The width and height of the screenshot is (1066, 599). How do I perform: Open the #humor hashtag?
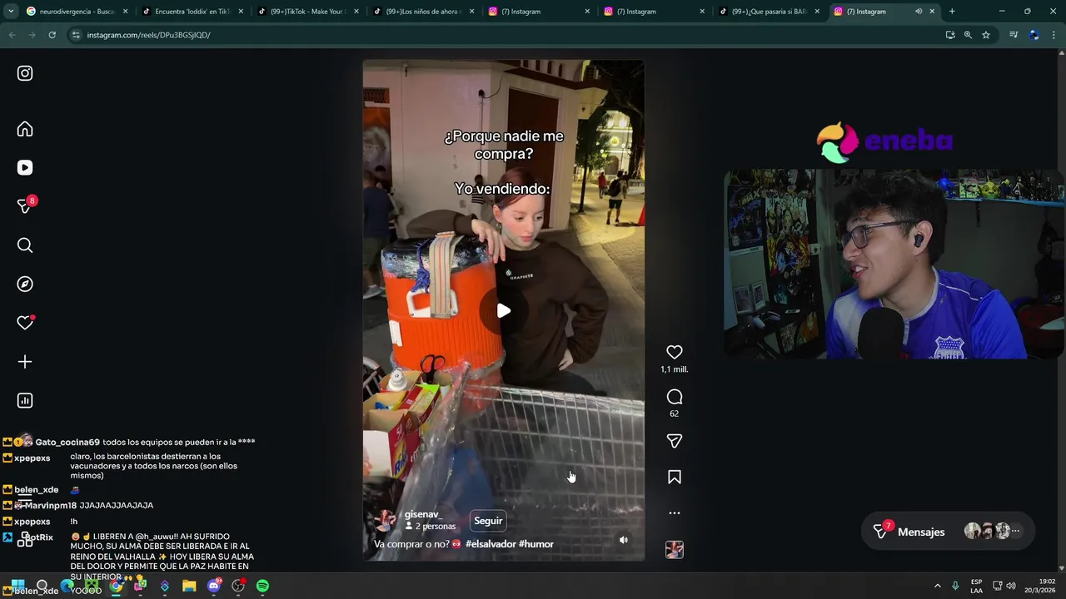click(x=536, y=544)
